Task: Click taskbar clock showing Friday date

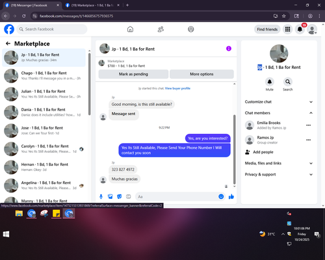Action: tap(302, 234)
